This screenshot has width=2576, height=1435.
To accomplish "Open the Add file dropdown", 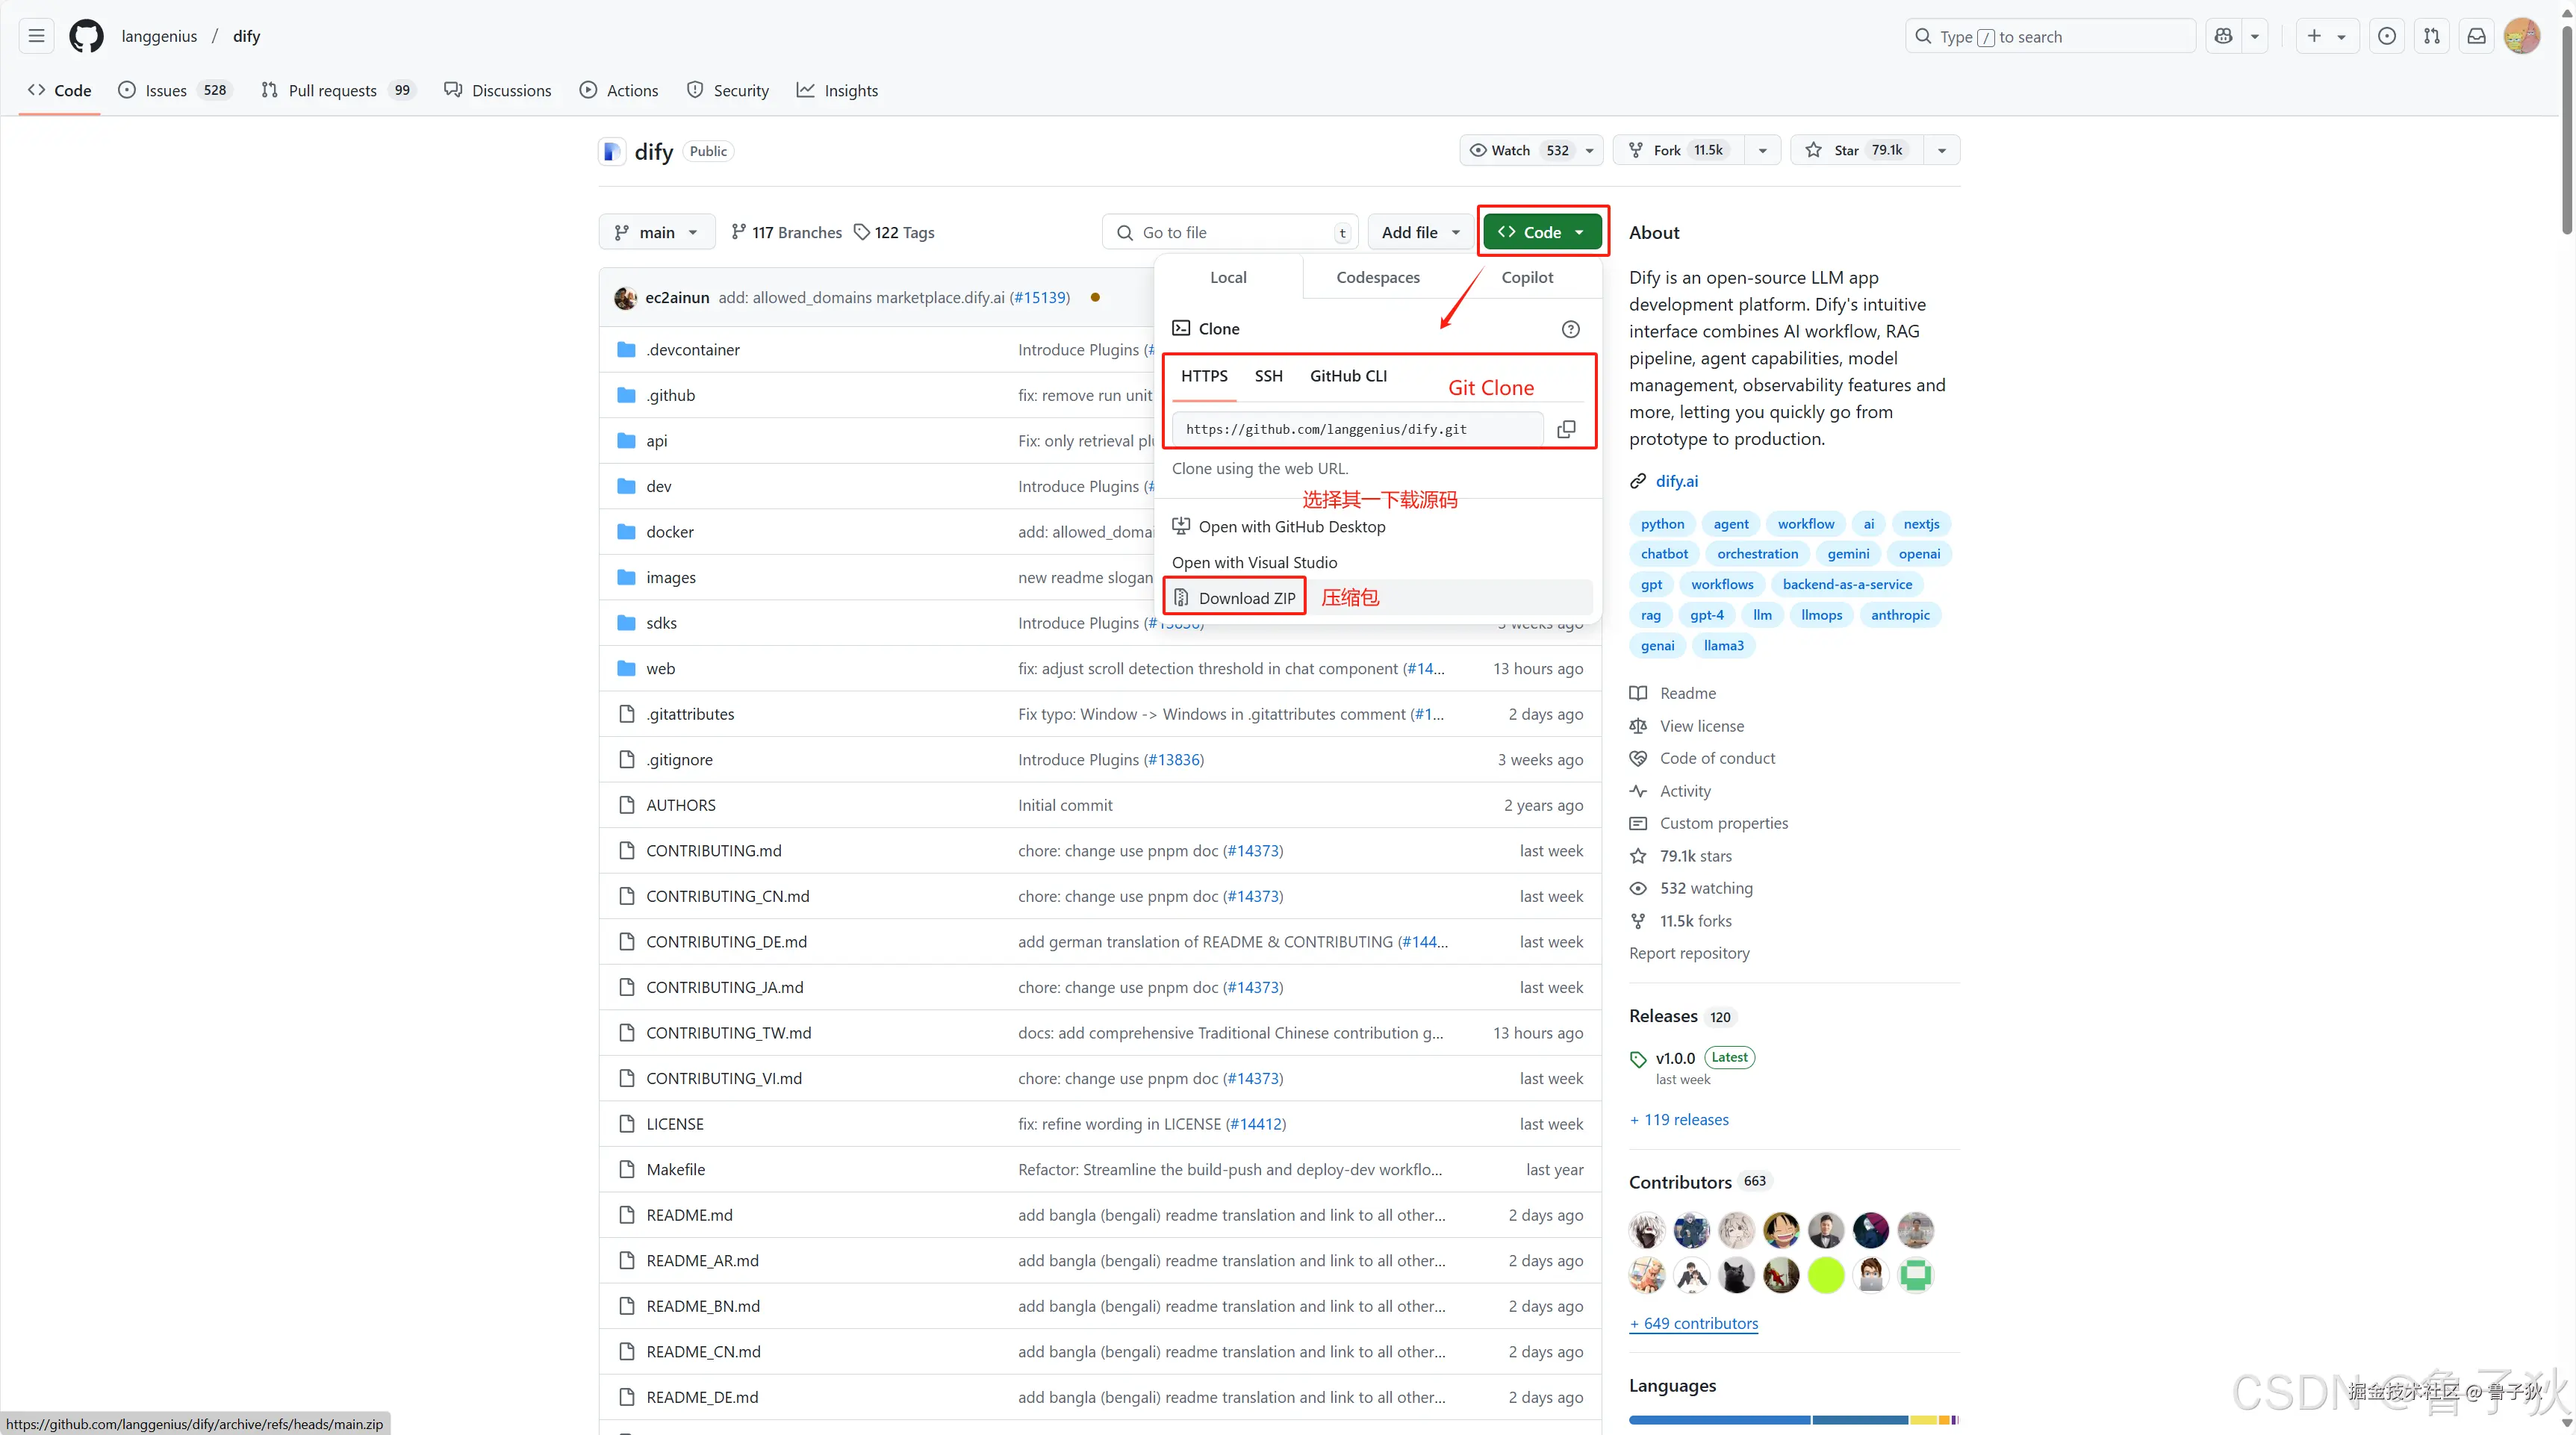I will 1420,232.
